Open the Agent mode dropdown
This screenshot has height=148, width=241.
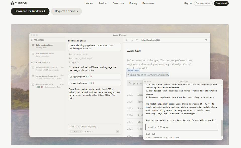tap(76, 131)
